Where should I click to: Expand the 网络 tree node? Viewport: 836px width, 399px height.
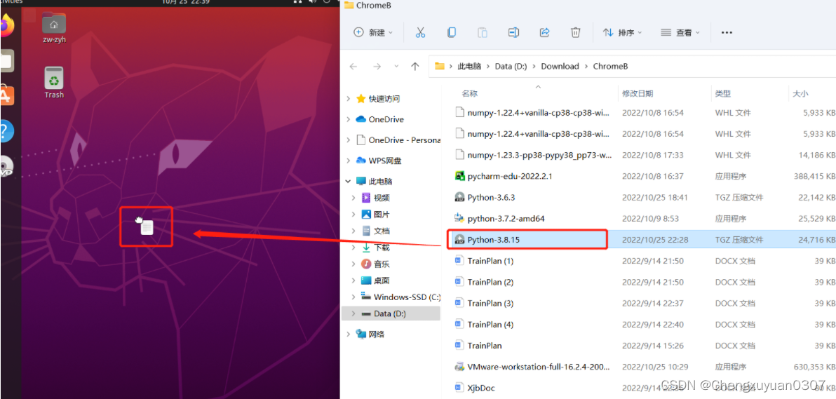349,334
